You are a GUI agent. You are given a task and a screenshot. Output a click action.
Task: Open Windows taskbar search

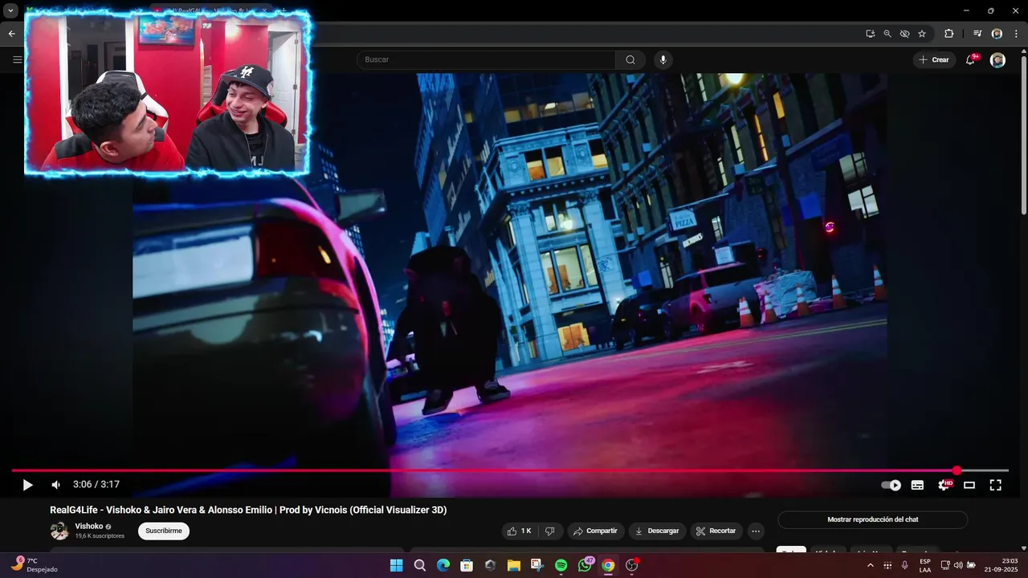(x=419, y=565)
